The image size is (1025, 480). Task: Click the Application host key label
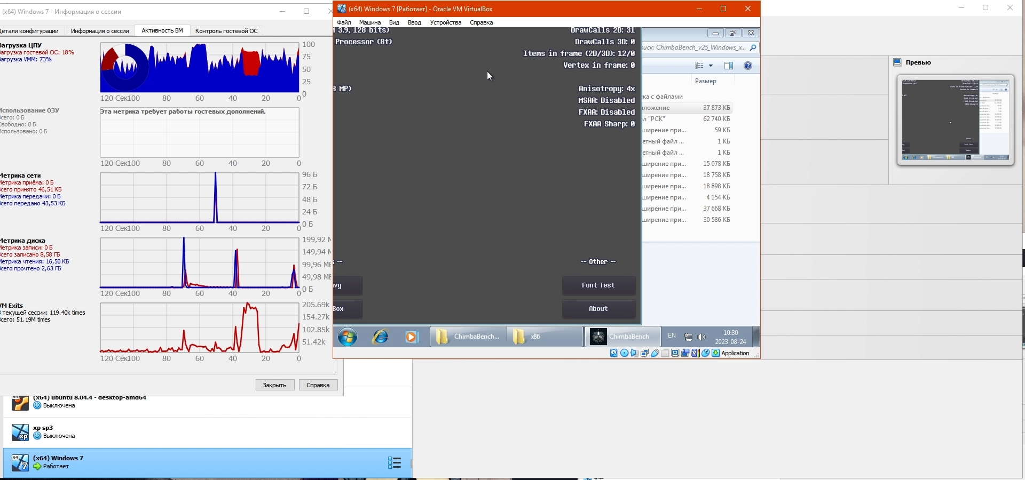[736, 353]
